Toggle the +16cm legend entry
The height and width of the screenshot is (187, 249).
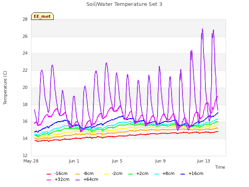tap(192, 173)
